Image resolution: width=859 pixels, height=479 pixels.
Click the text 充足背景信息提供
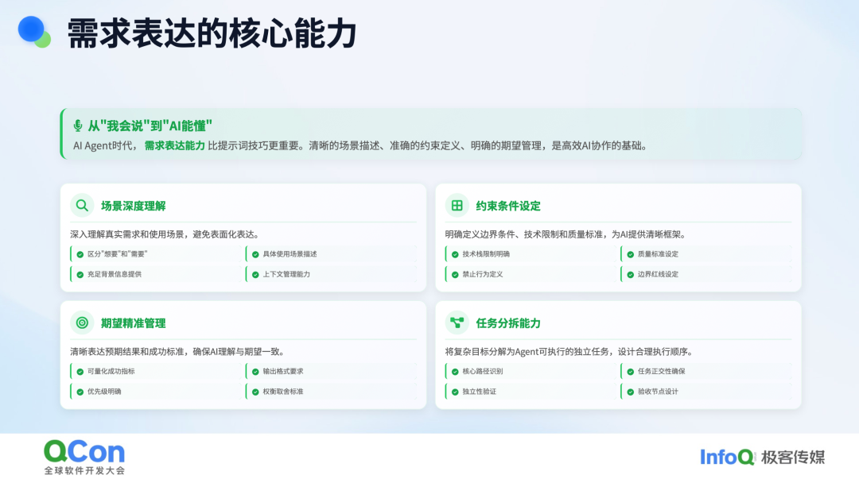[115, 274]
